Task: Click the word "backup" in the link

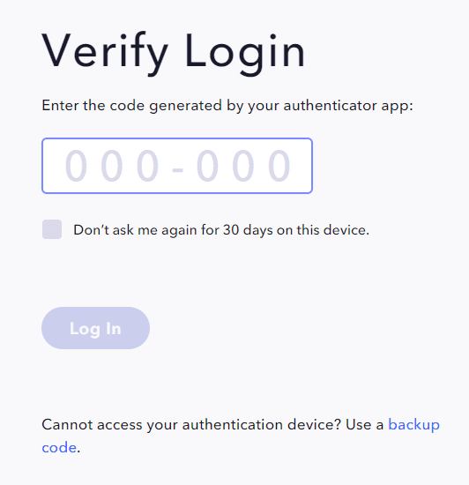Action: click(x=414, y=425)
